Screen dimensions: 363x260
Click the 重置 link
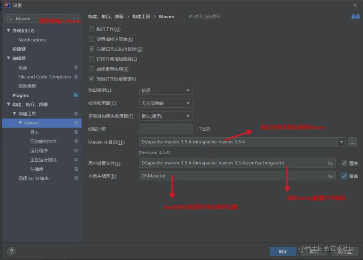coord(355,16)
